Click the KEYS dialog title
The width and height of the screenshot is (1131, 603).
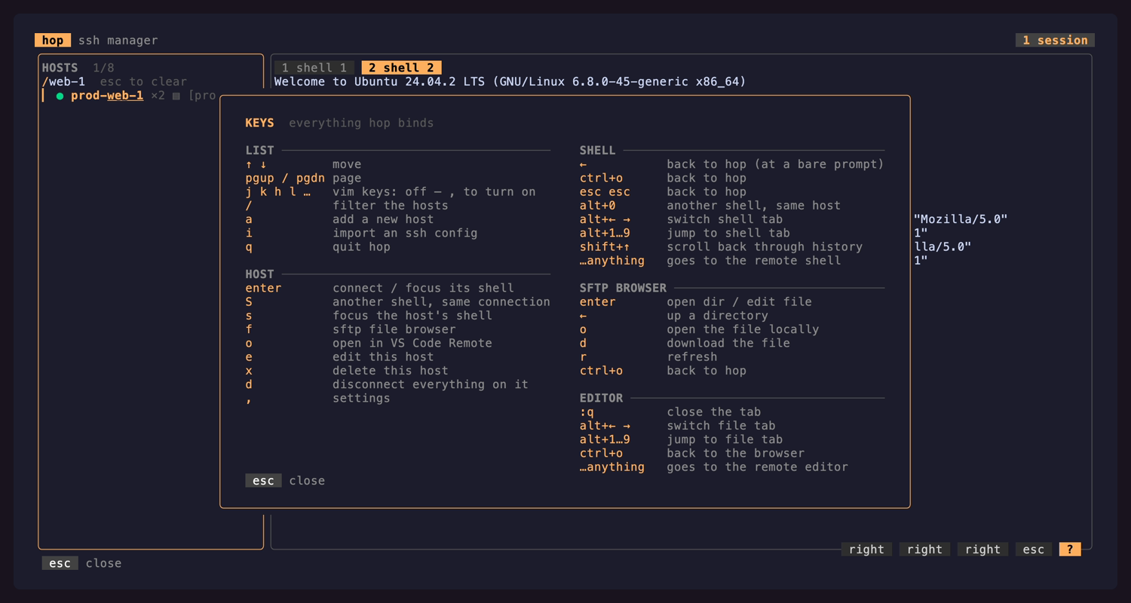click(259, 123)
